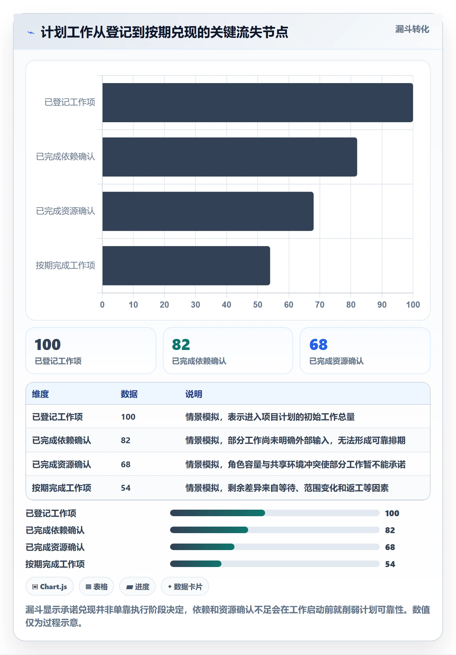The width and height of the screenshot is (456, 655).
Task: Click the description mentioning 初始工作总量
Action: tap(270, 417)
